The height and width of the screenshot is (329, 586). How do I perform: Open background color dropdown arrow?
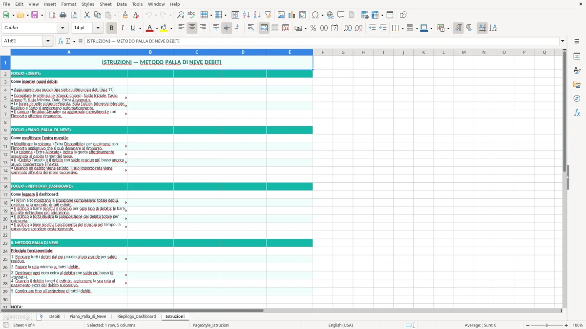pos(171,28)
